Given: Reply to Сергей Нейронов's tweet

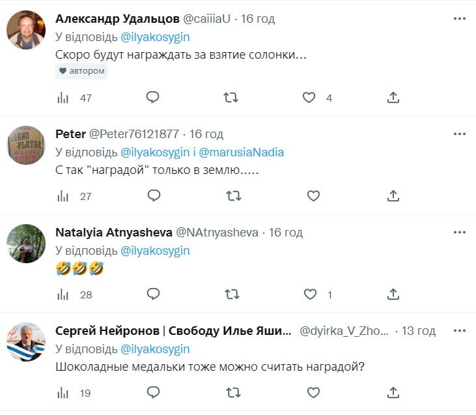Looking at the screenshot, I should 153,392.
